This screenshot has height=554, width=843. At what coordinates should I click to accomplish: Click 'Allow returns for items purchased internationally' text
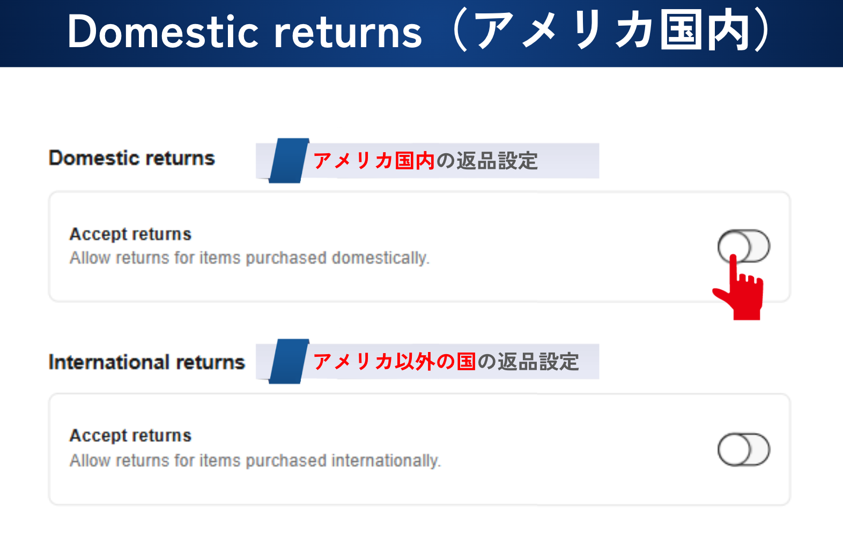tap(255, 461)
